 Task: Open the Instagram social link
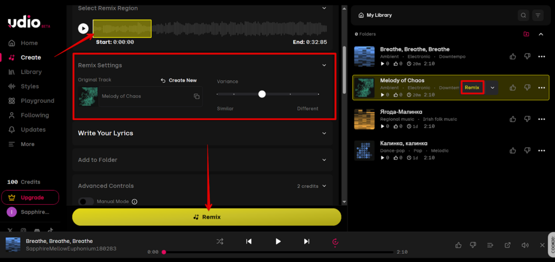point(24,230)
